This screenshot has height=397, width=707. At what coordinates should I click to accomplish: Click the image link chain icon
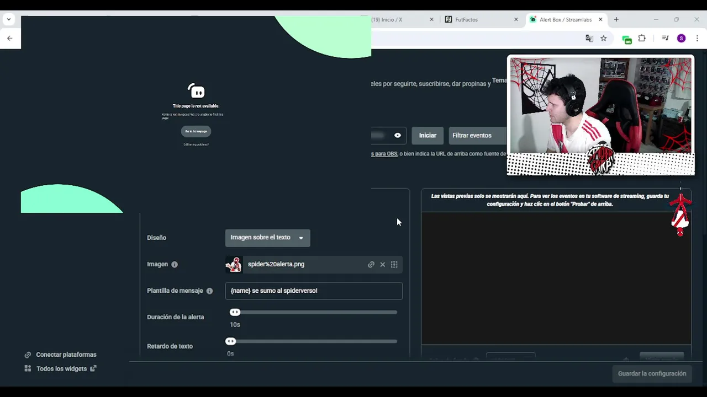click(371, 265)
